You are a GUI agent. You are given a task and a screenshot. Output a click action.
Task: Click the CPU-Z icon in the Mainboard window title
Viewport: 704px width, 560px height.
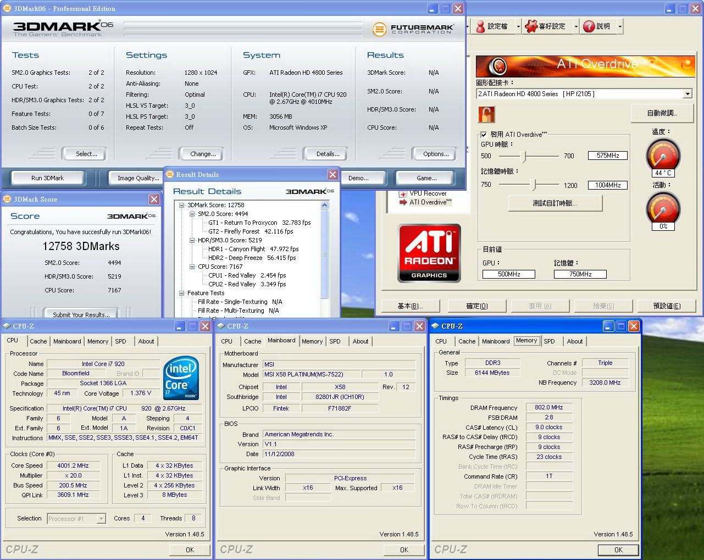coord(221,326)
